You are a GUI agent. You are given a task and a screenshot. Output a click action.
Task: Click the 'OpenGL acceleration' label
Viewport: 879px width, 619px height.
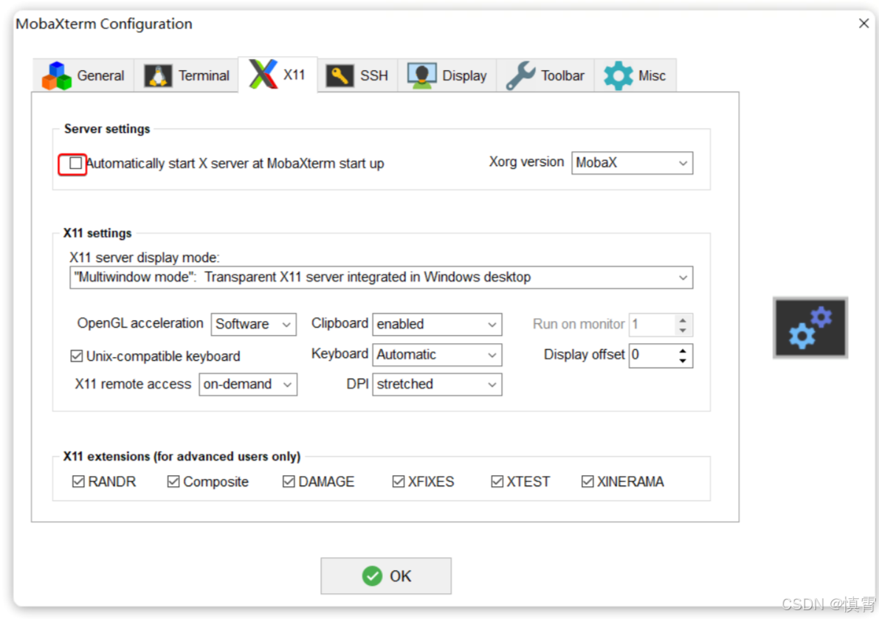coord(140,323)
